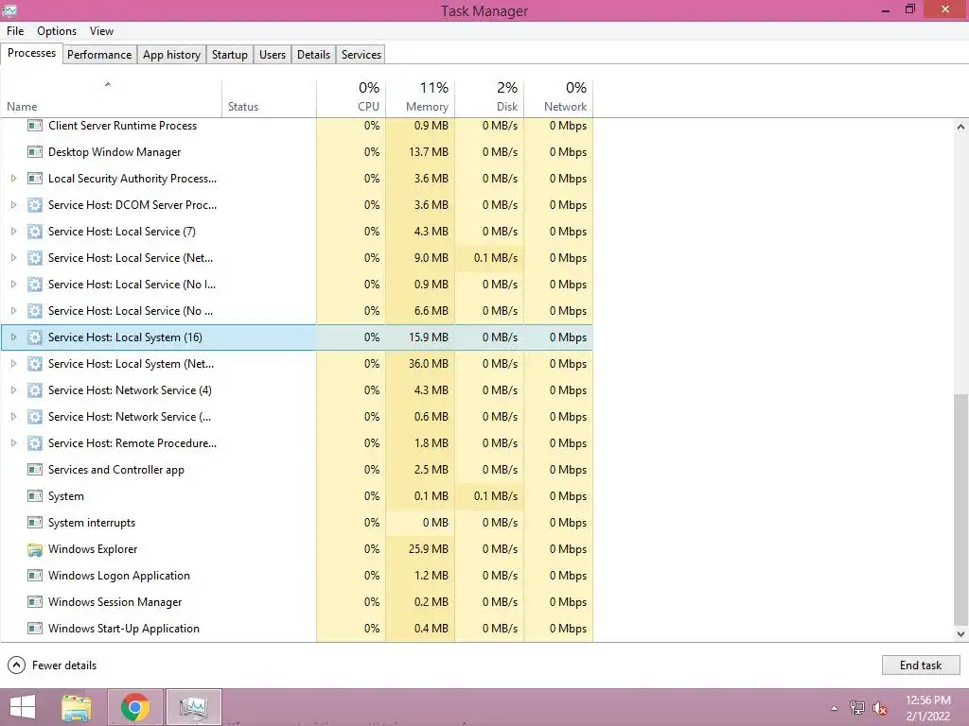Screen dimensions: 969x726
Task: Click gear icon of Service Host: Local System (16)
Action: [35, 337]
